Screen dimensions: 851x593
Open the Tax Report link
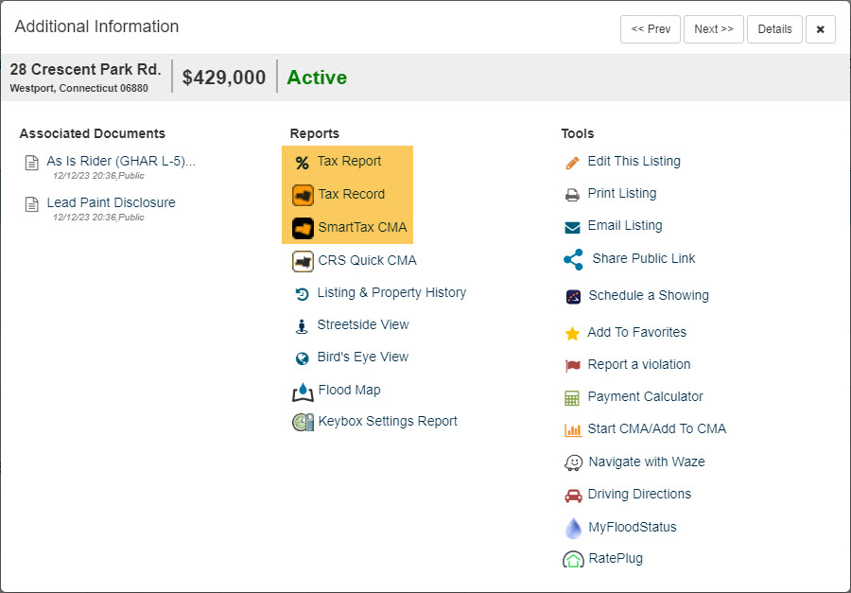[350, 162]
